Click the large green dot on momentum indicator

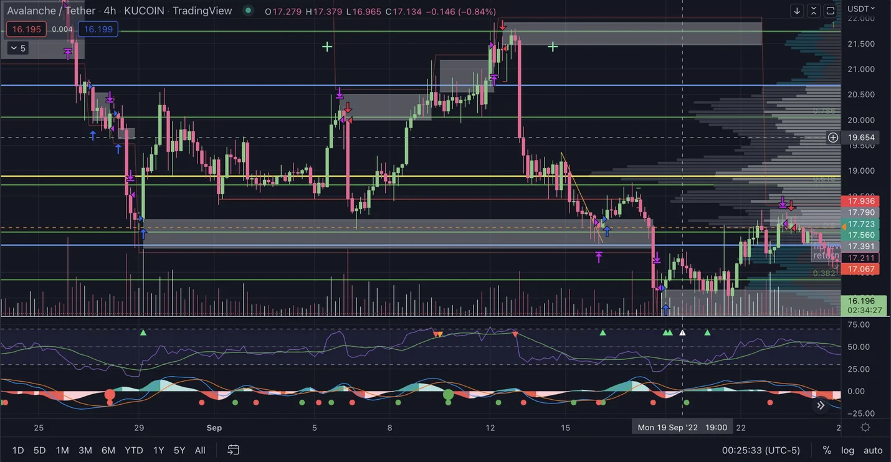(448, 394)
